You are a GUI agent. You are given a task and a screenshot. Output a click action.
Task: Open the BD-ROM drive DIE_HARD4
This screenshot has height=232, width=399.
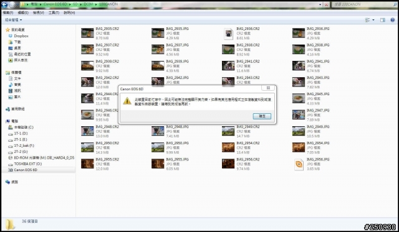point(44,157)
